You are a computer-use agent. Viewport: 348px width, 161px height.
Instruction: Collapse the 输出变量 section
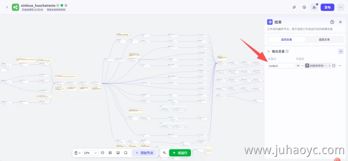tap(269, 51)
